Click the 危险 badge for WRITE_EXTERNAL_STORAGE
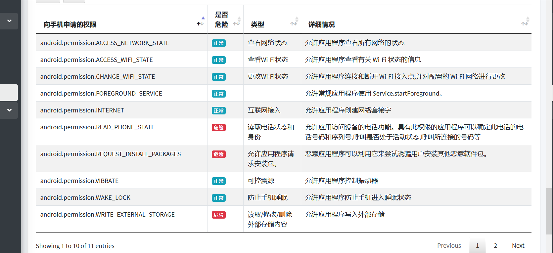 219,215
